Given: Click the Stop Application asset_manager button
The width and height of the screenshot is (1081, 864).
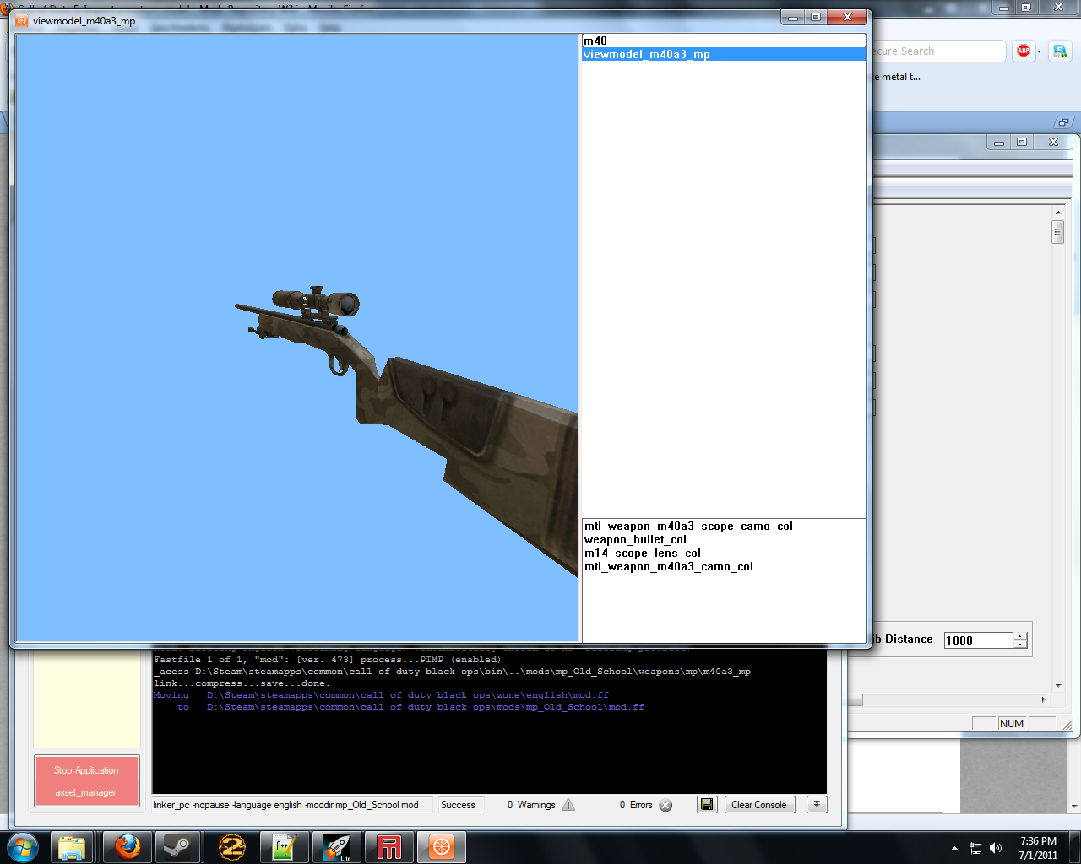Looking at the screenshot, I should pos(86,780).
